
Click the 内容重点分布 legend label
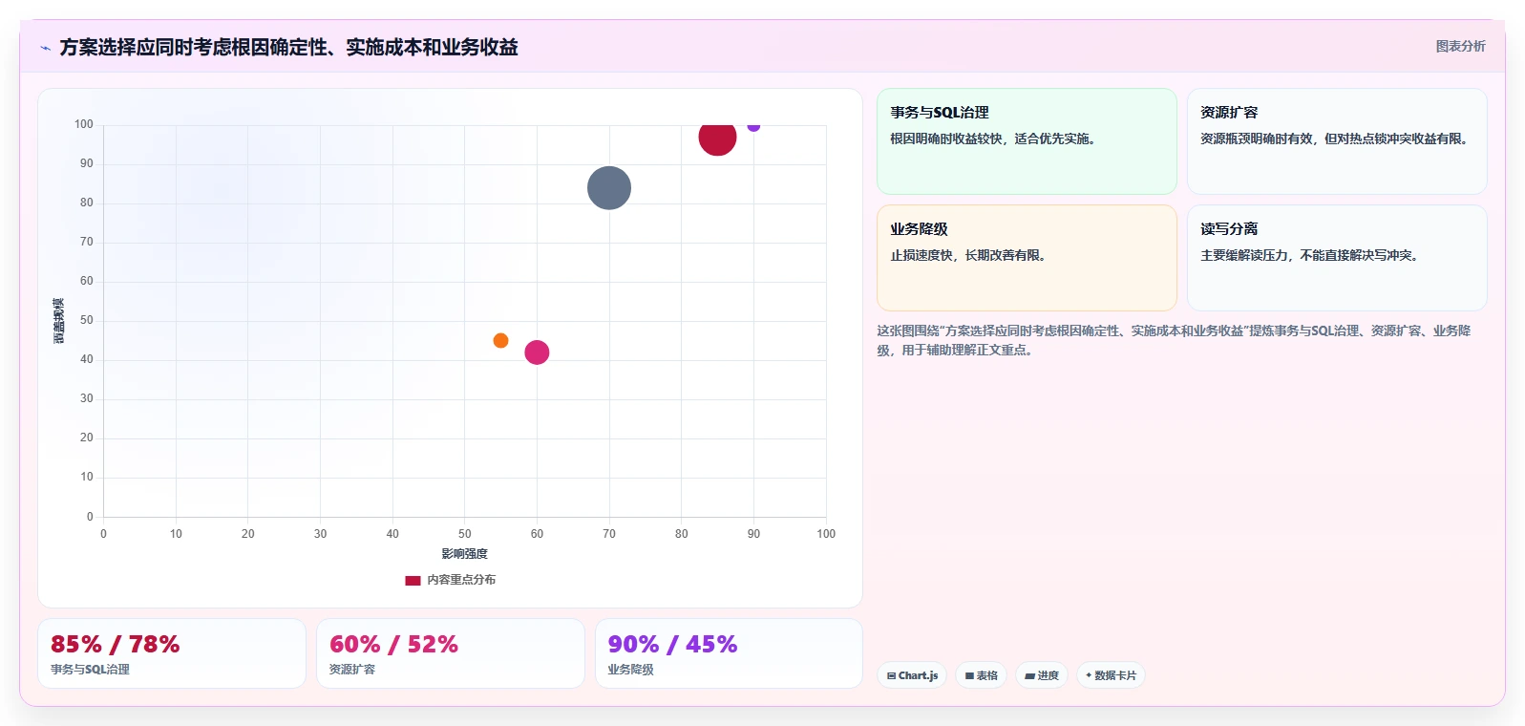point(461,580)
